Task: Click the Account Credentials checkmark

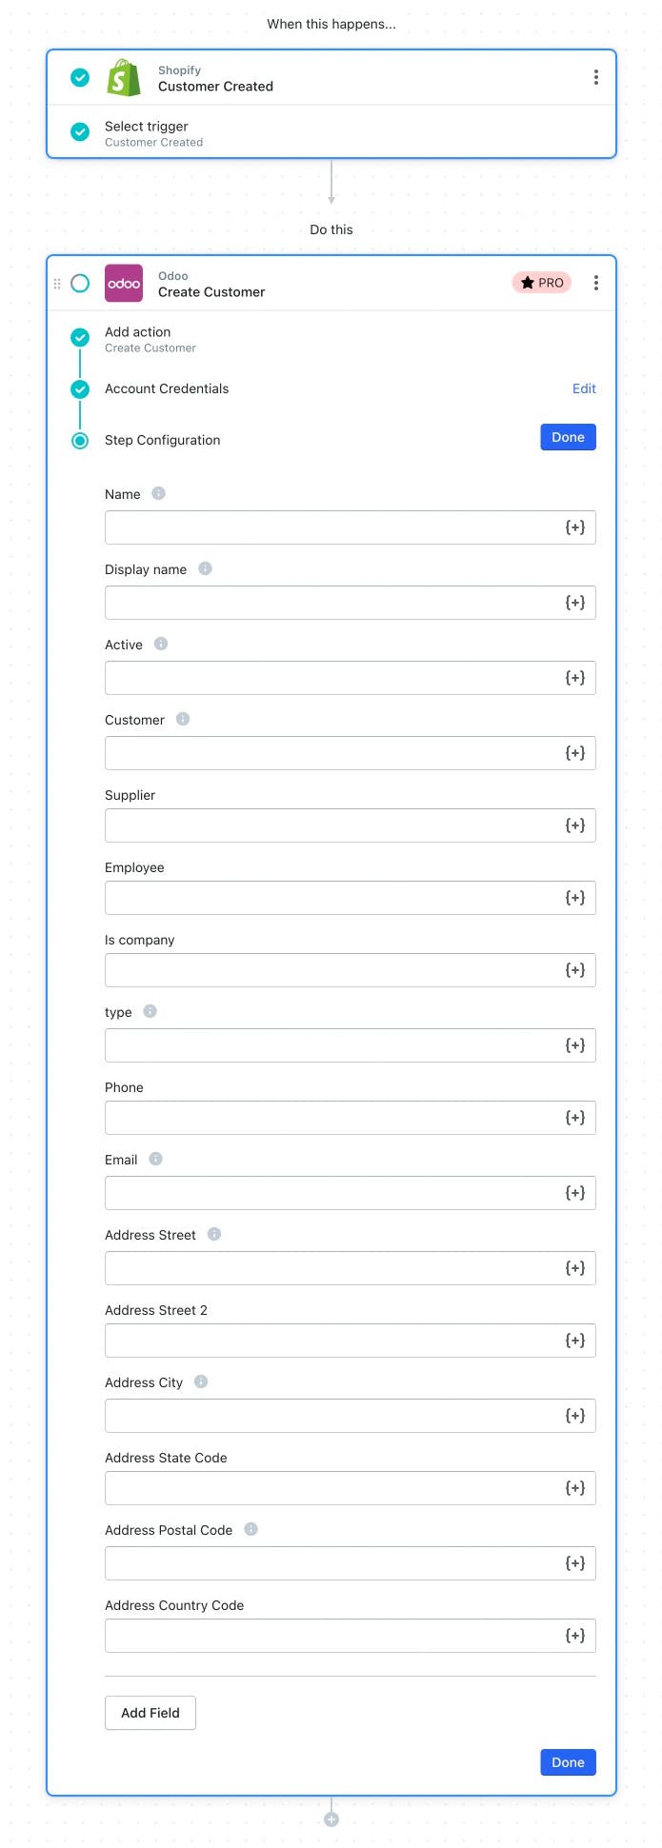Action: [x=80, y=388]
